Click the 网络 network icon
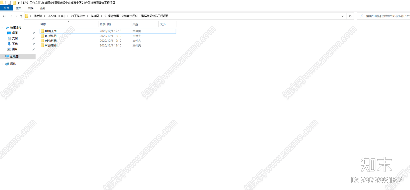Image resolution: width=410 pixels, height=190 pixels. coord(7,64)
